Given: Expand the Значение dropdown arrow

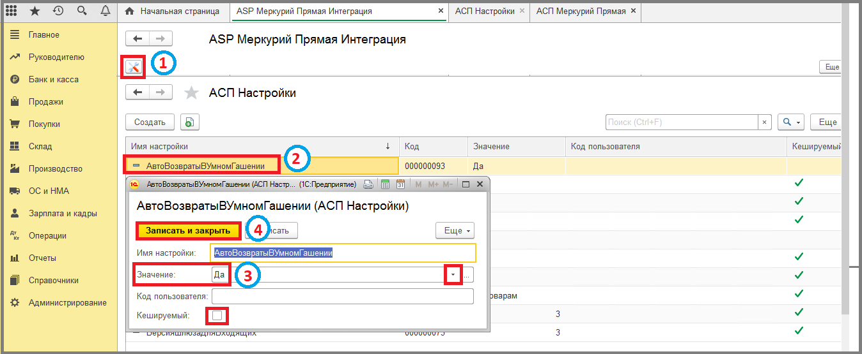Looking at the screenshot, I should tap(453, 275).
